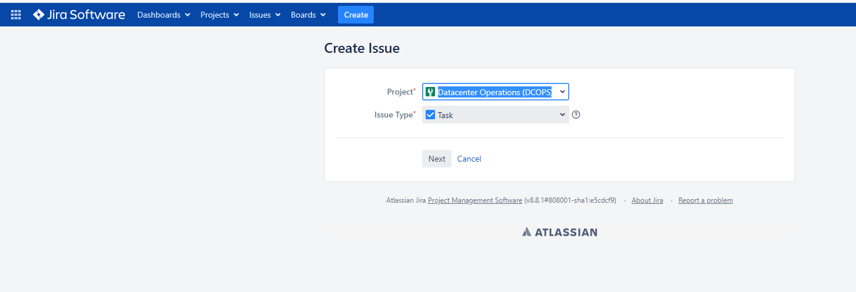The height and width of the screenshot is (292, 856).
Task: Open the Dashboards menu
Action: tap(164, 15)
